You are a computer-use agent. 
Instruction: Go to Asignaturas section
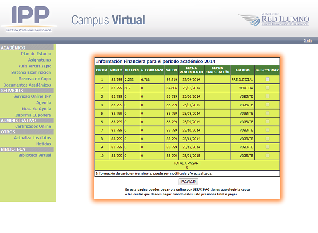click(x=39, y=60)
